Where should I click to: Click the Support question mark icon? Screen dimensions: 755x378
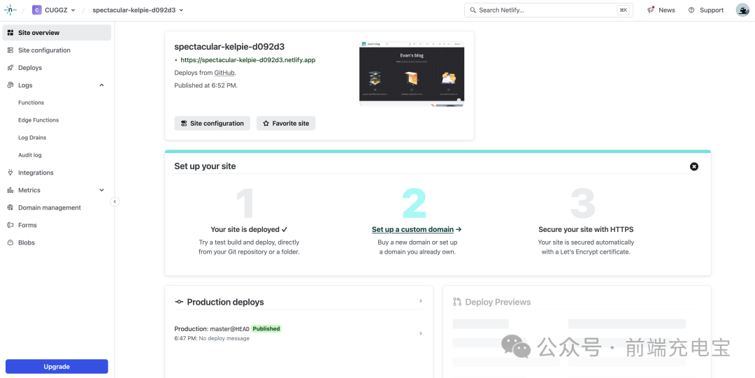tap(691, 10)
